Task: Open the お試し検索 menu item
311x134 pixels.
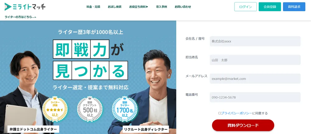Action: 115,7
